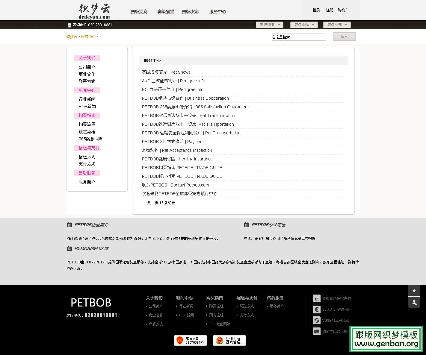Open 联系方式 in the sidebar
The image size is (426, 355).
pyautogui.click(x=87, y=81)
